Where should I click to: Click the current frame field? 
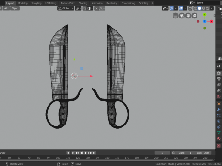[162, 153]
